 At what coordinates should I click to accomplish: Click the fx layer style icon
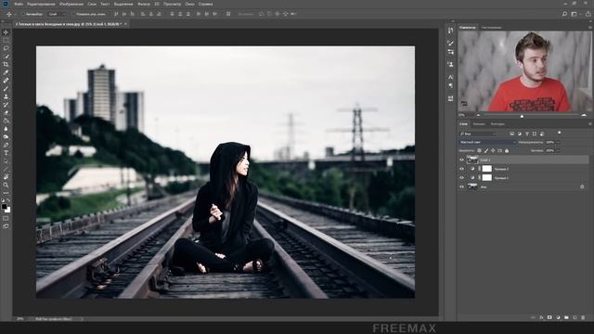[541, 317]
